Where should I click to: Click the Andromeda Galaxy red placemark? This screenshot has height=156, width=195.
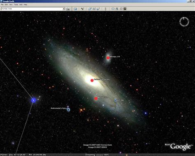pyautogui.click(x=92, y=80)
